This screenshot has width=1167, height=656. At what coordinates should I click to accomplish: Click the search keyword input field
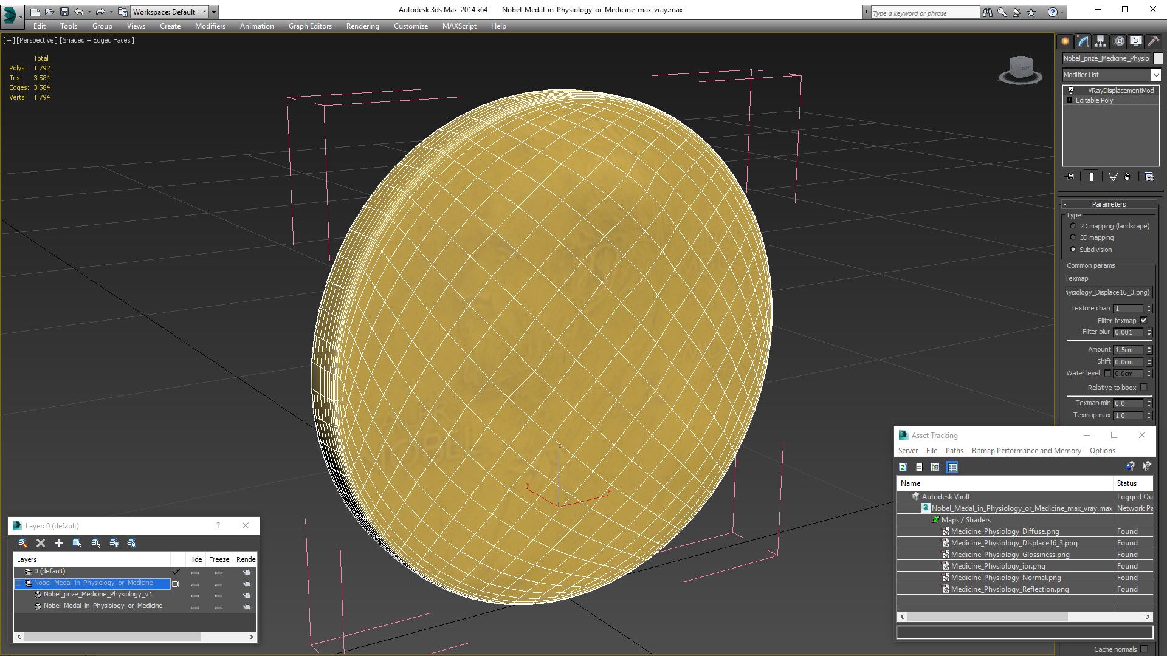pyautogui.click(x=924, y=13)
